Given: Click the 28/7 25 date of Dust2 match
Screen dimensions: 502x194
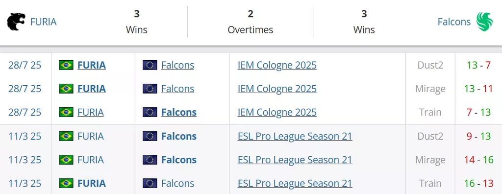Looking at the screenshot, I should pyautogui.click(x=25, y=65).
